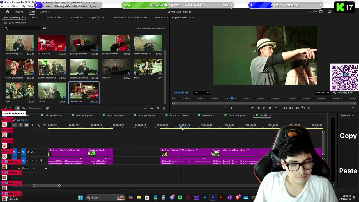Click find from query bin icon

coord(44,28)
